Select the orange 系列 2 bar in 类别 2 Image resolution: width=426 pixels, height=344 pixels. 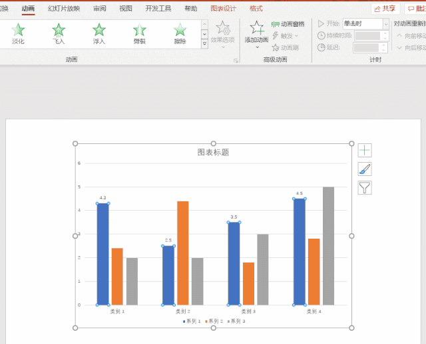point(183,253)
